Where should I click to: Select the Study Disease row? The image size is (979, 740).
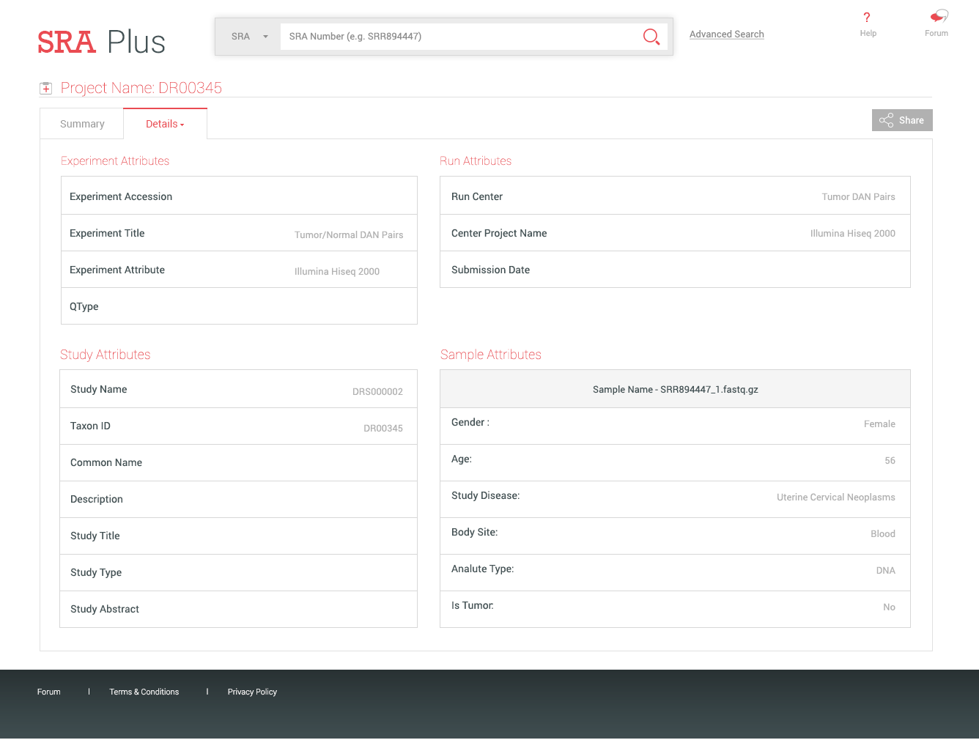click(674, 496)
